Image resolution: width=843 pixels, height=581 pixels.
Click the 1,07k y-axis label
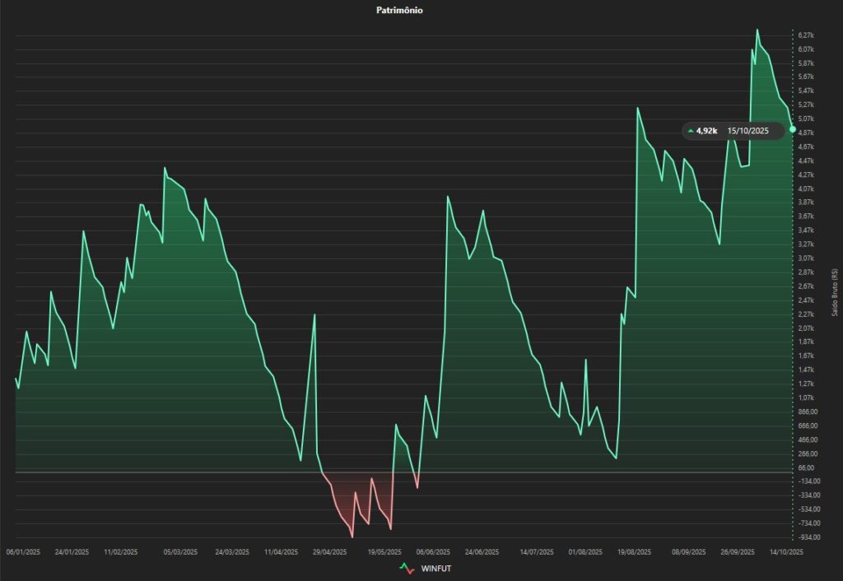point(806,397)
